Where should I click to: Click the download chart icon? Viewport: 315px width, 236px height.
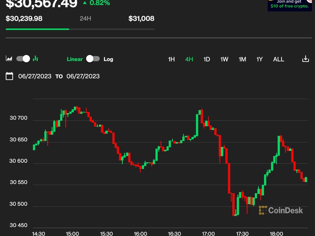pos(306,59)
